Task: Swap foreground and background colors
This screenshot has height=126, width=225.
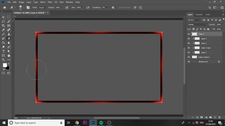Action: click(9, 64)
